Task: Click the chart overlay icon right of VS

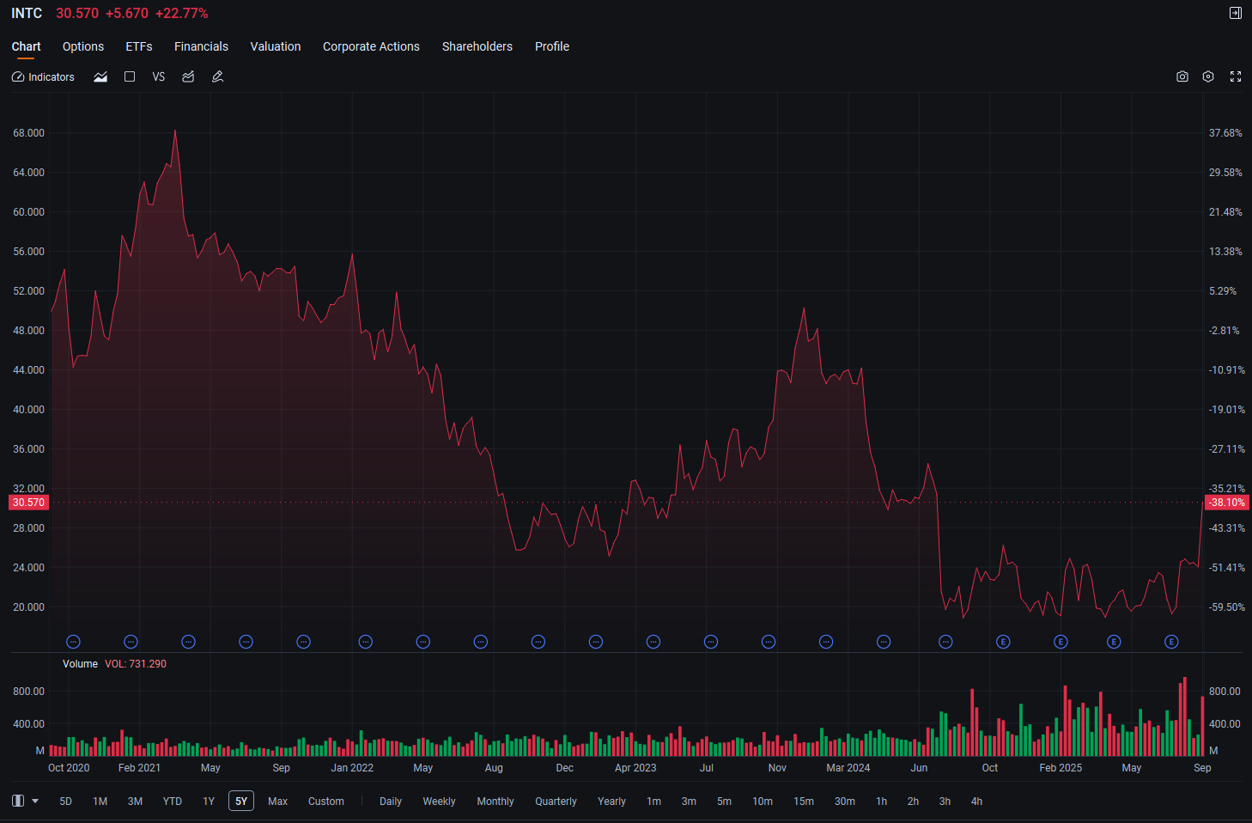Action: tap(188, 77)
